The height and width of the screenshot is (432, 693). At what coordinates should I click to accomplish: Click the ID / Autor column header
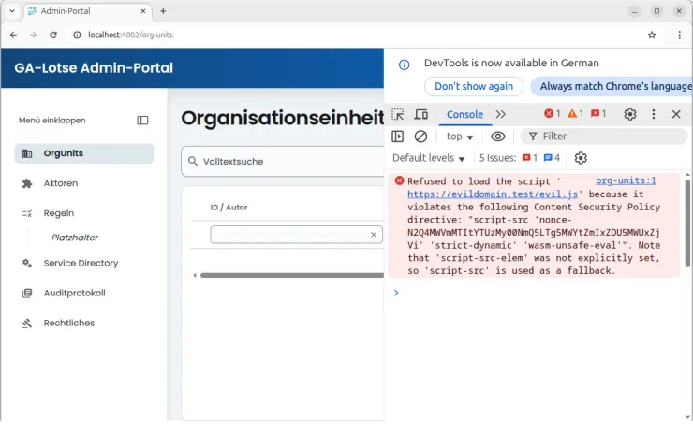point(229,208)
